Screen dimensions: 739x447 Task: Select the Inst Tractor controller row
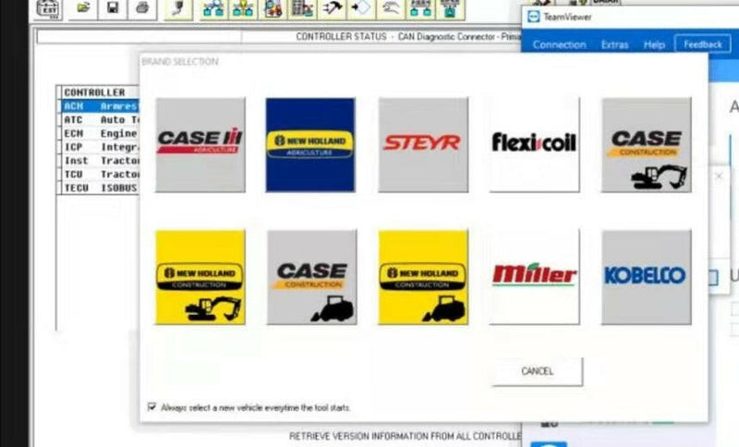(x=100, y=161)
